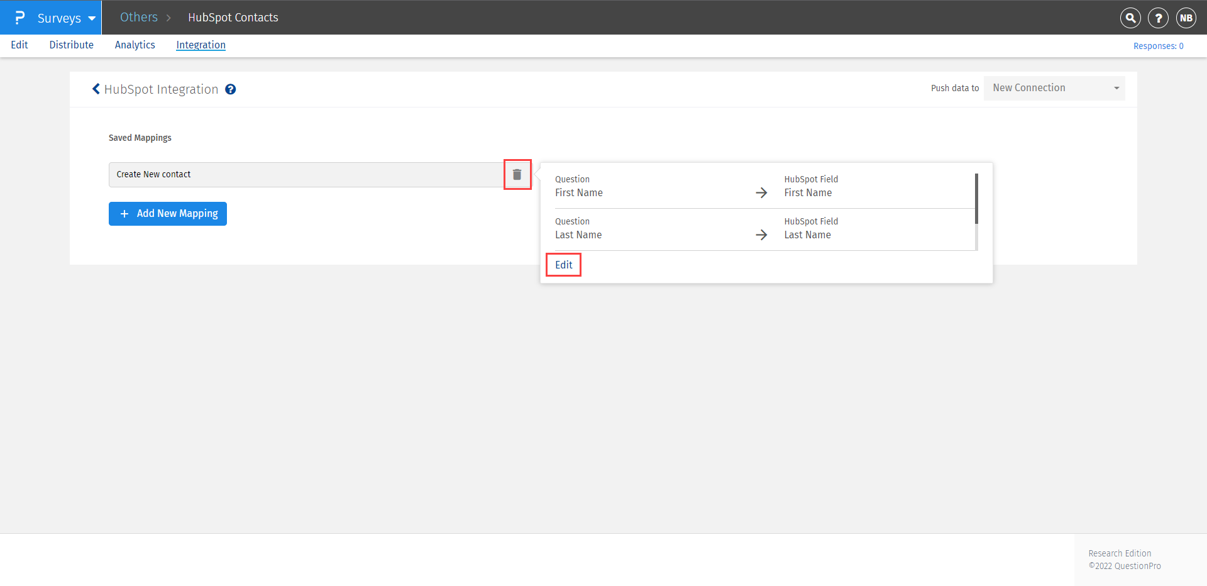Click the QuestionPro logo icon
Screen dimensions: 1207x586
tap(19, 18)
